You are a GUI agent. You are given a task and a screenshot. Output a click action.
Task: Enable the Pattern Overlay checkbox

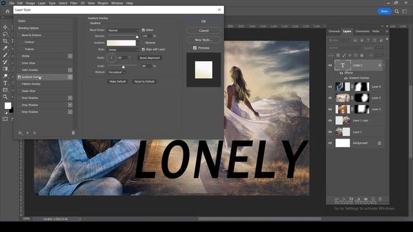click(x=19, y=84)
